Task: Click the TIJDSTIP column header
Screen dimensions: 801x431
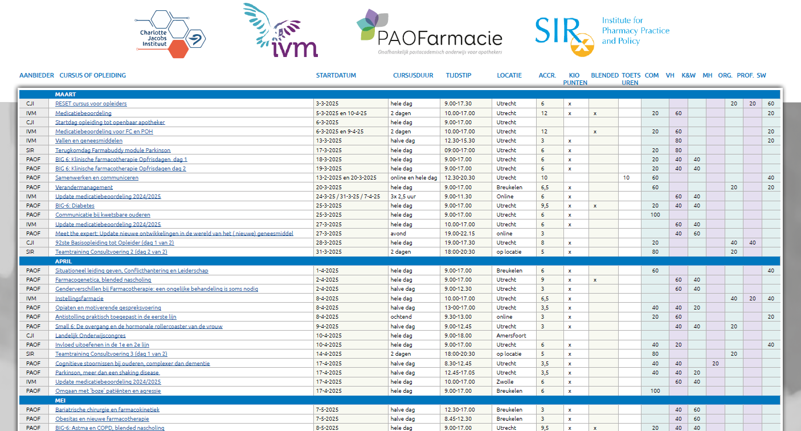Action: click(x=459, y=75)
